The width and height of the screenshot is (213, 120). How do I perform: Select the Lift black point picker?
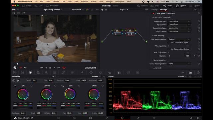pyautogui.click(x=15, y=86)
